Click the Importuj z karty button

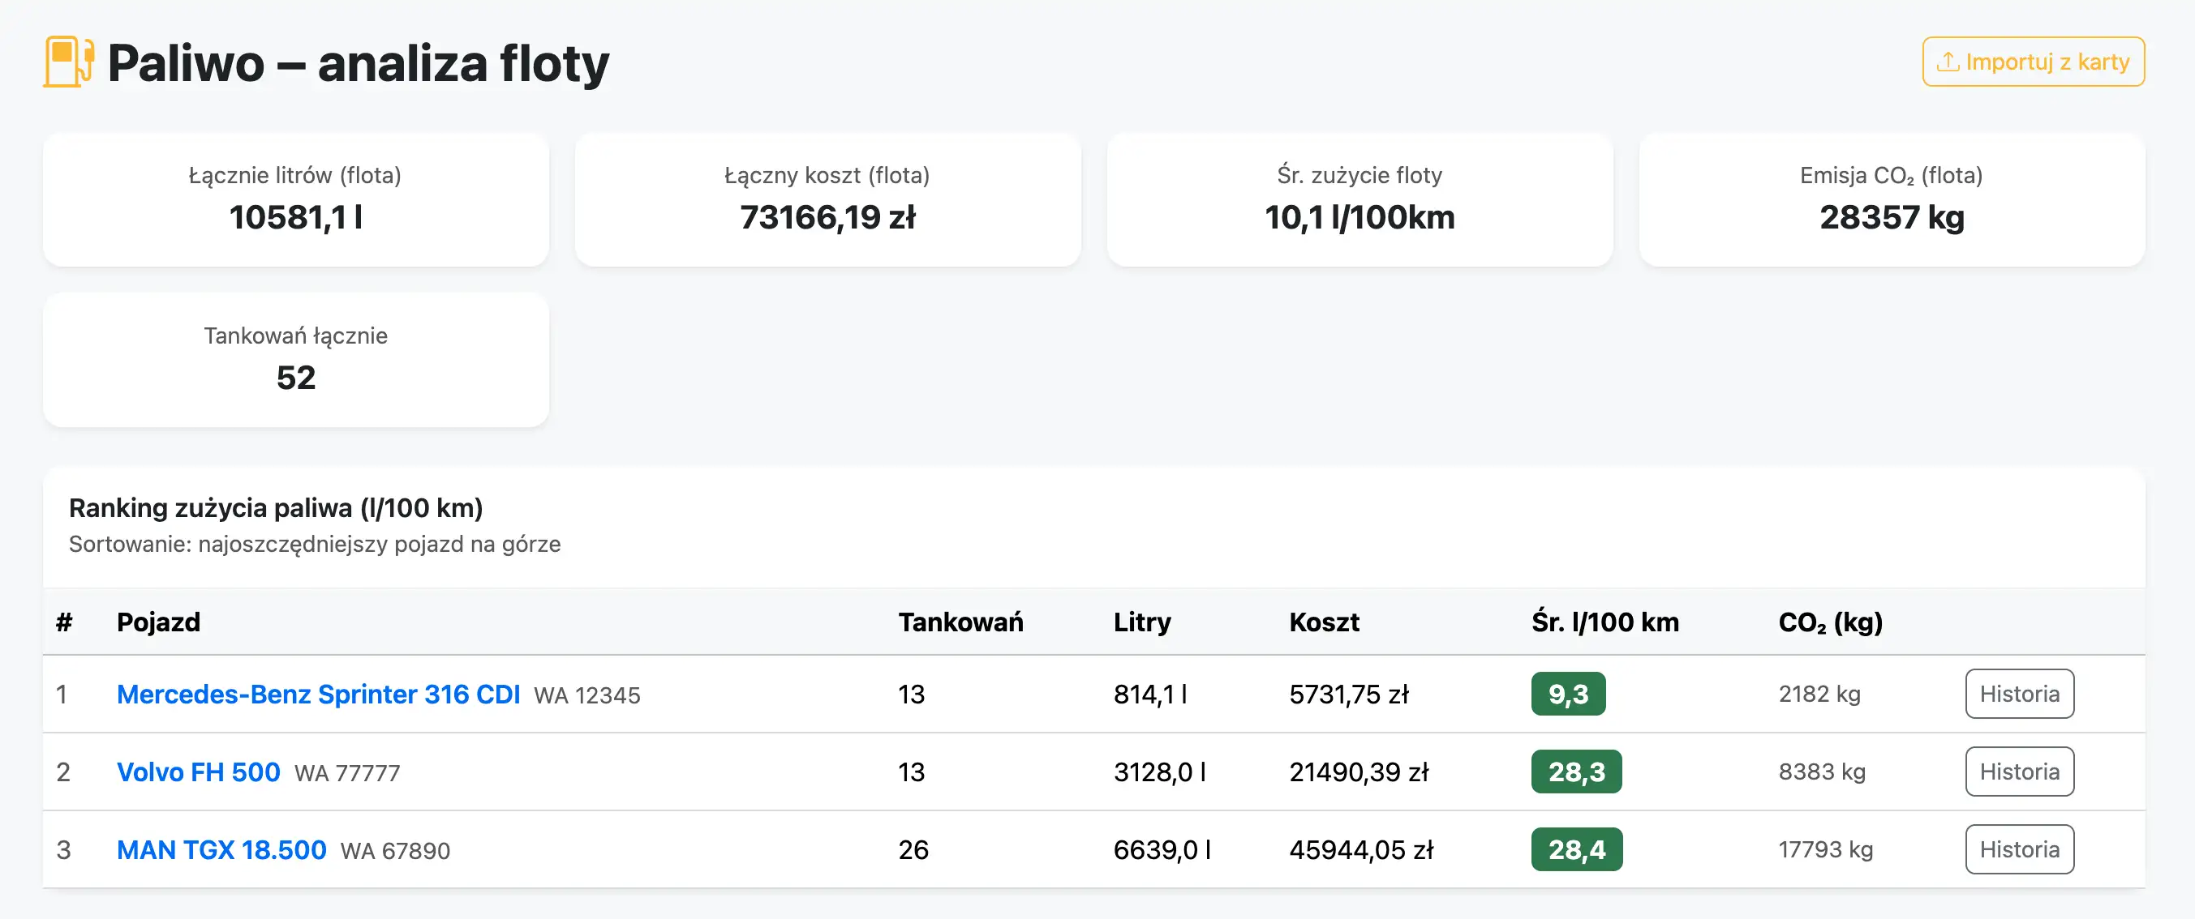tap(2033, 62)
